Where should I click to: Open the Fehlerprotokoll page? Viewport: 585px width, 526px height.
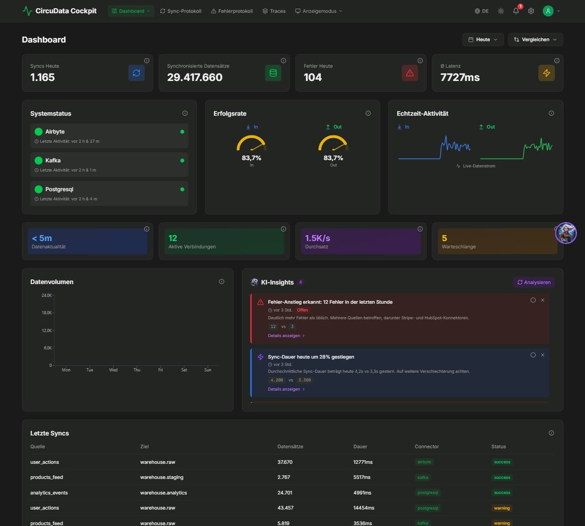(x=232, y=11)
